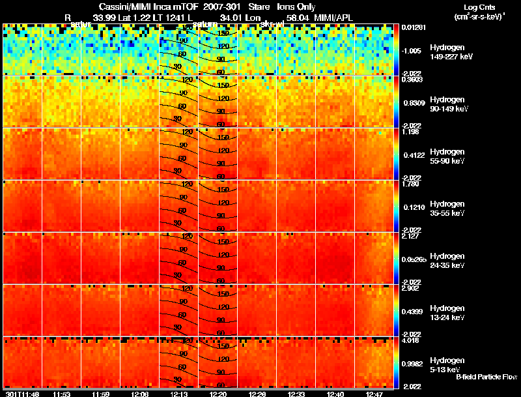Click the color bar beside Hydrogen 149-227 keV
The image size is (521, 397).
pyautogui.click(x=396, y=50)
